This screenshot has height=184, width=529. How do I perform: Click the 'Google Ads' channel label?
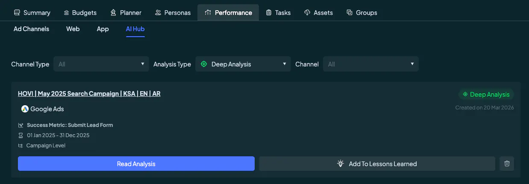(47, 109)
